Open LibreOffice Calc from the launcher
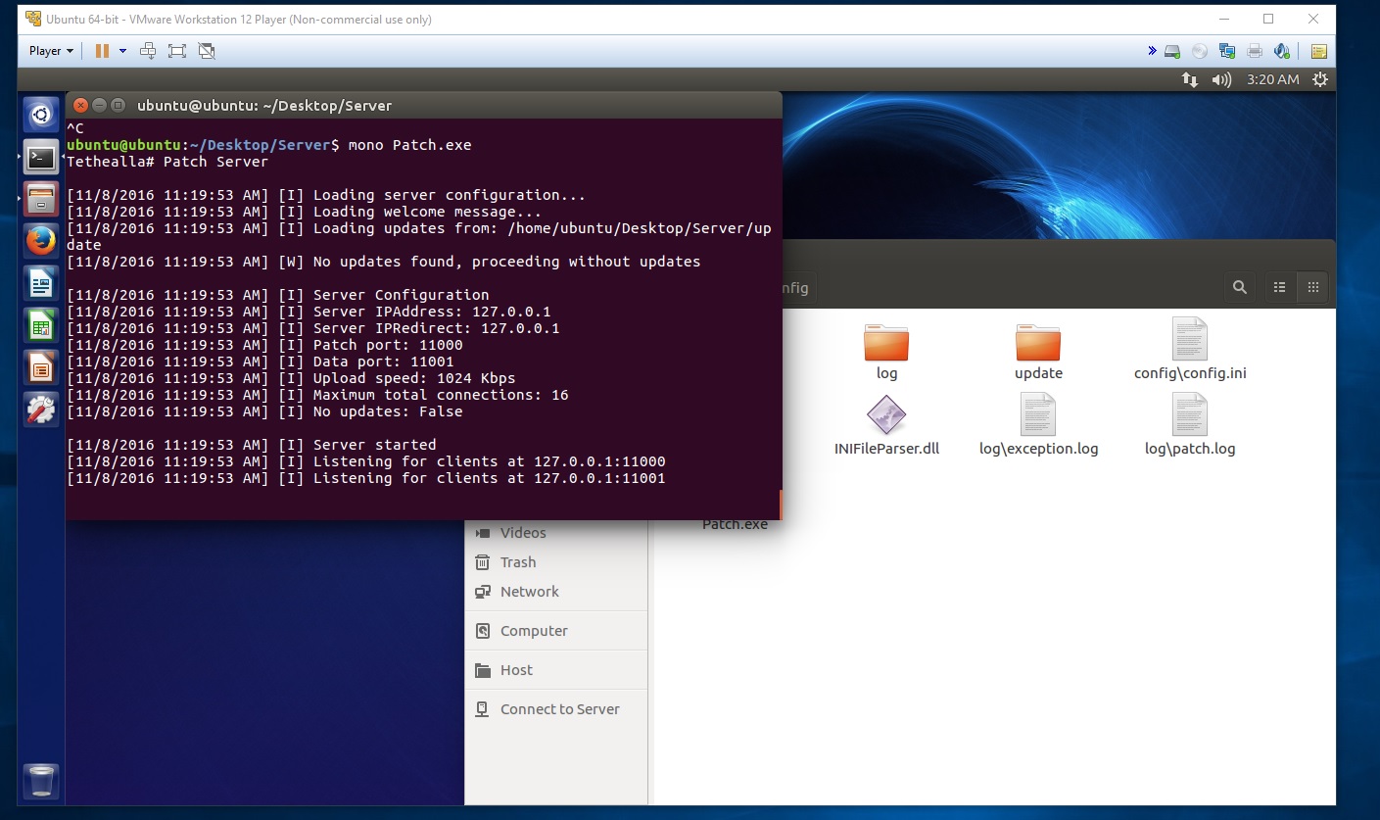 click(41, 326)
